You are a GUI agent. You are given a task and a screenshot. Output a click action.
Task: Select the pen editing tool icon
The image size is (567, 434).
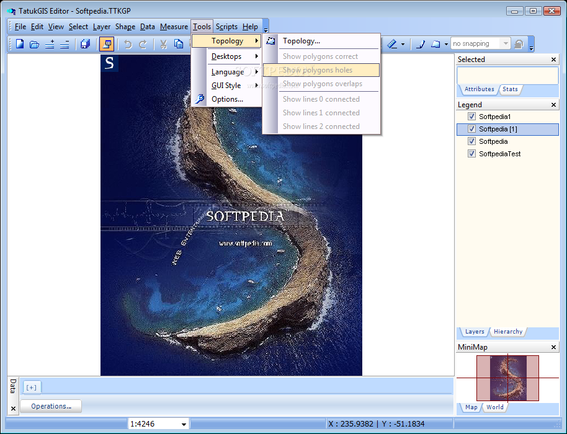pos(420,44)
